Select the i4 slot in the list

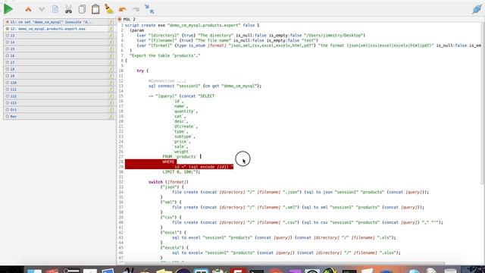tap(59, 42)
